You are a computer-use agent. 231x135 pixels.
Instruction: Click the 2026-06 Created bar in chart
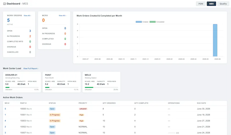(215, 40)
